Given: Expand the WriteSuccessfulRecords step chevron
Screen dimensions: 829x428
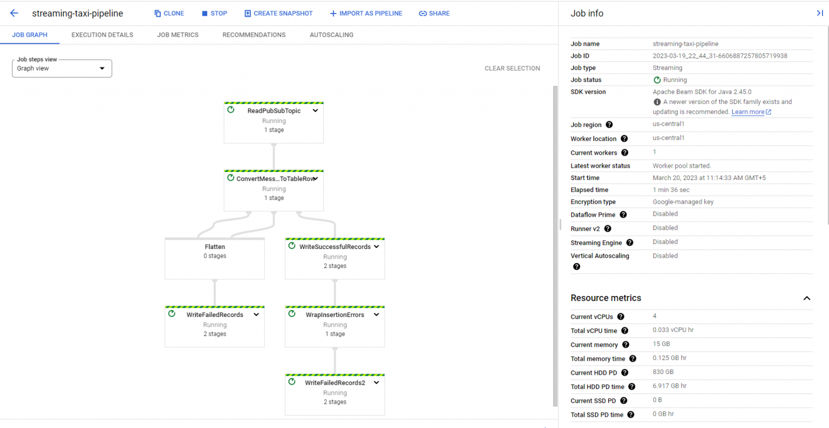Looking at the screenshot, I should point(376,246).
